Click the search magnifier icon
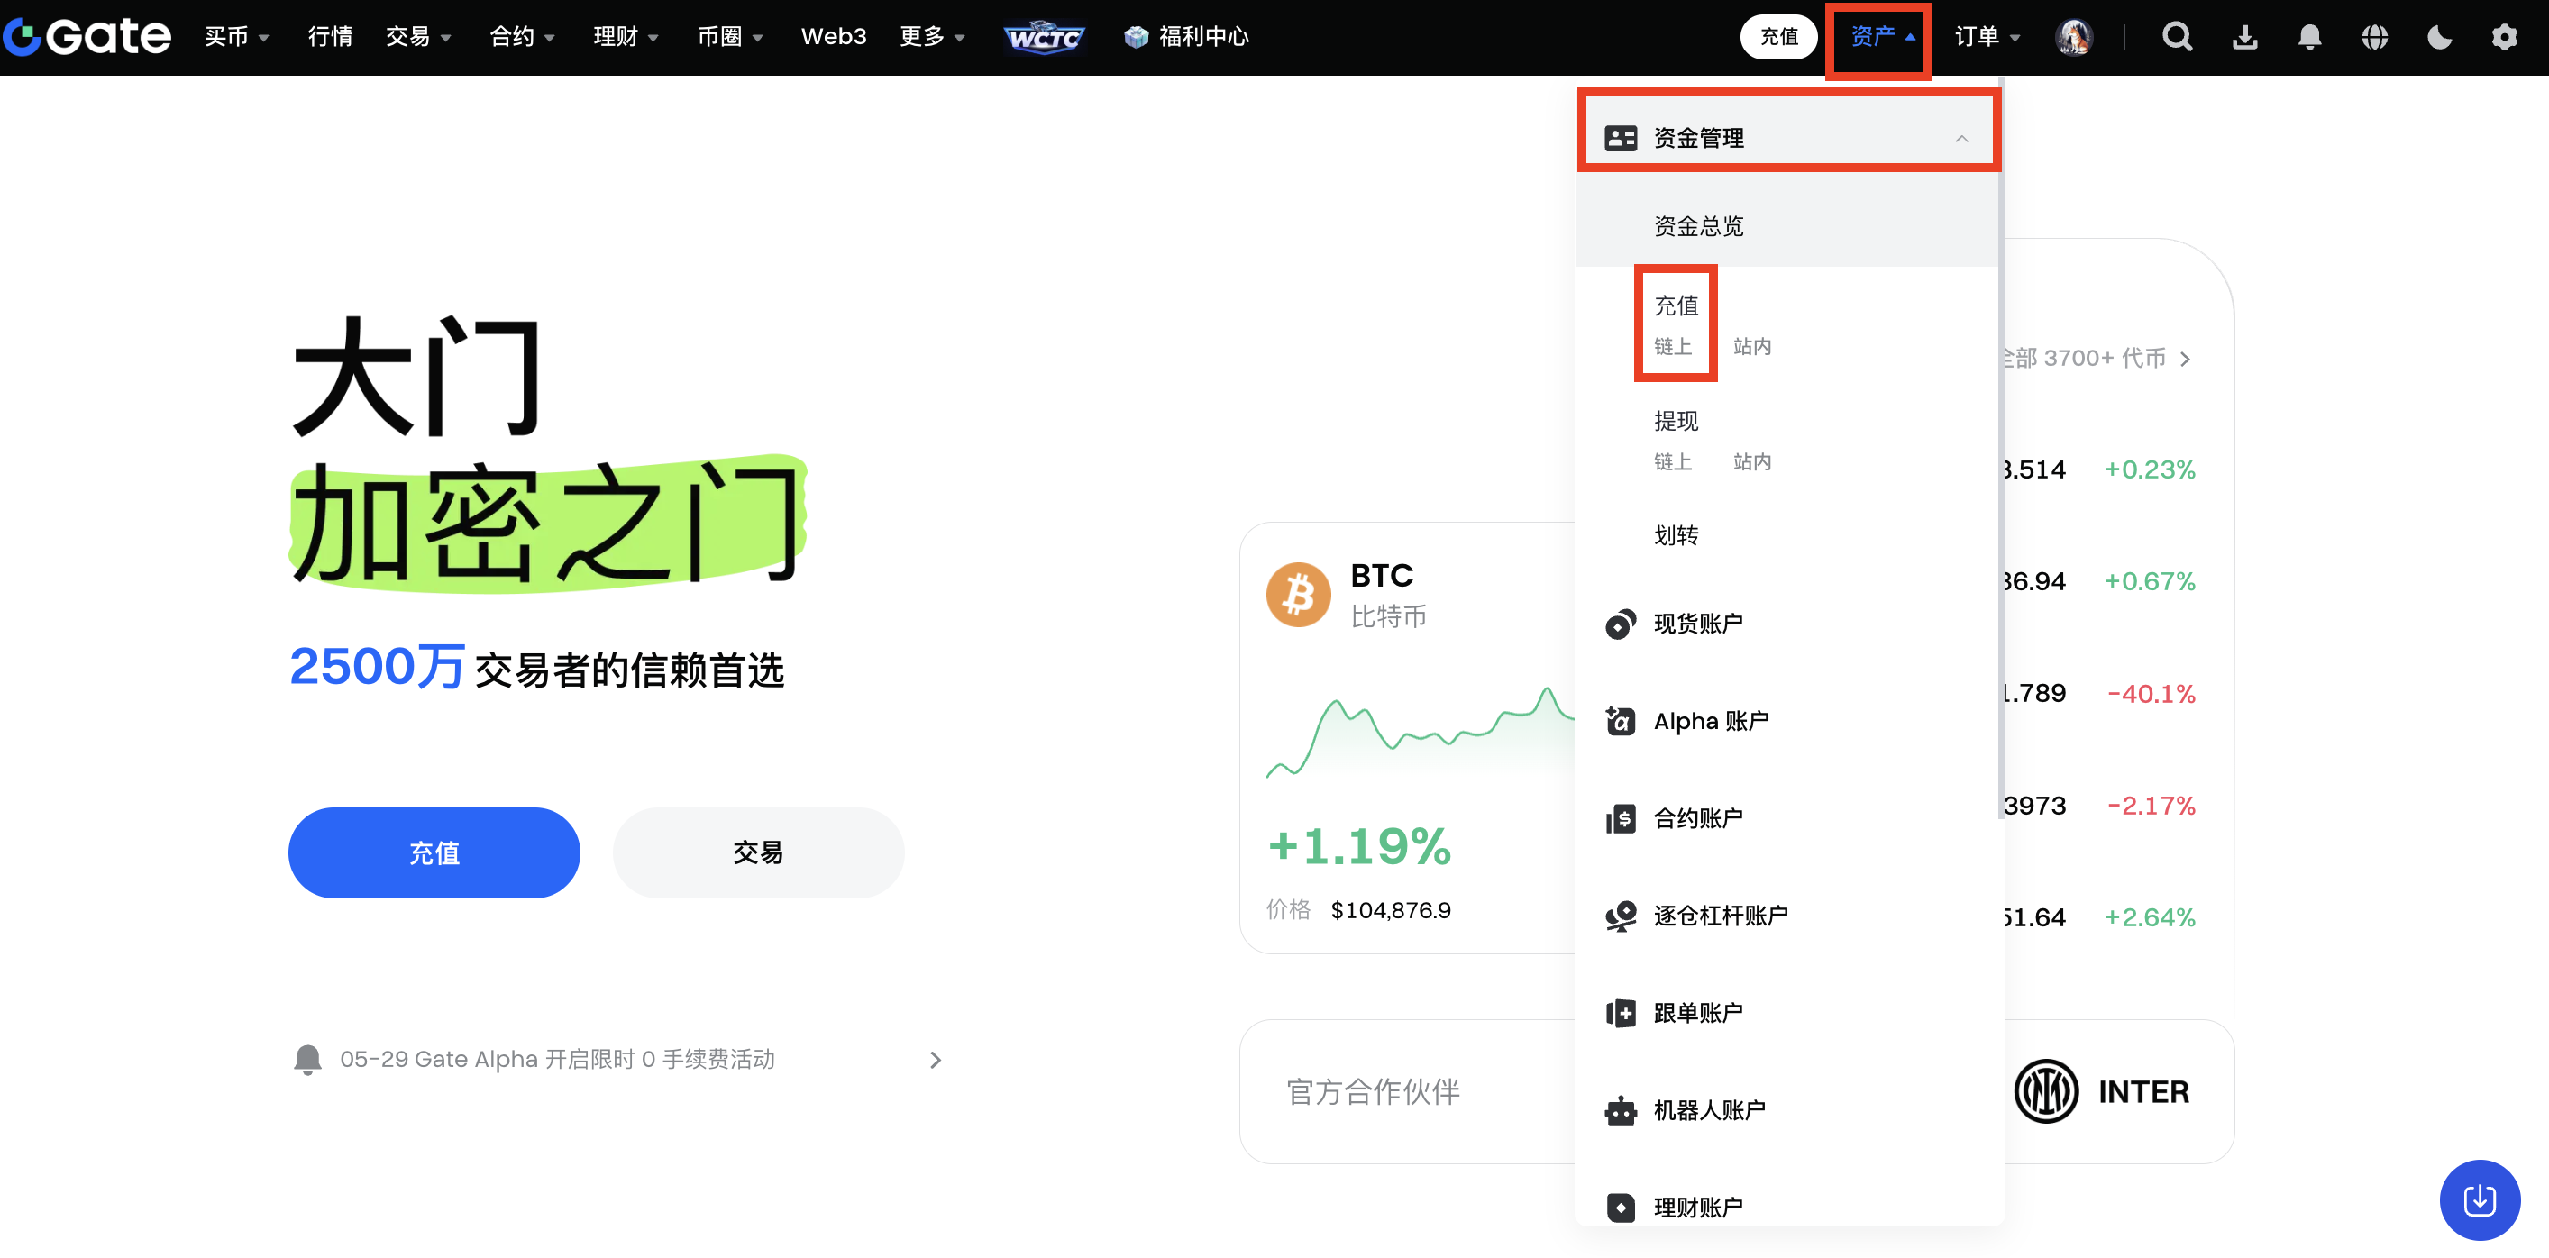2549x1258 pixels. 2177,38
